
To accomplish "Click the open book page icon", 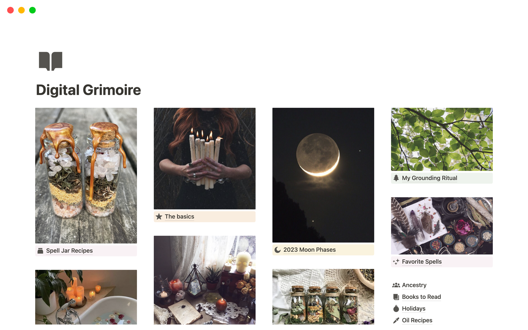I will (x=51, y=61).
